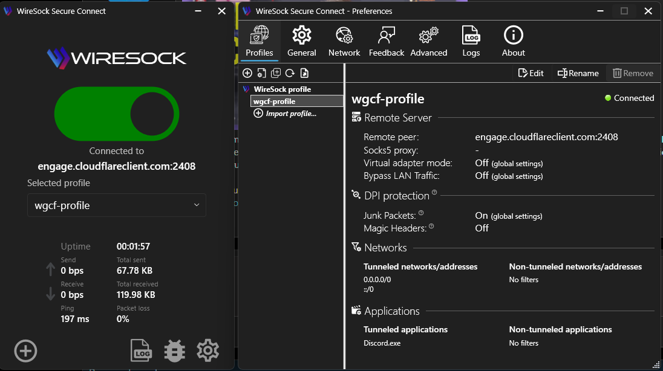Click the download arrow icon beside Receive

click(x=50, y=294)
